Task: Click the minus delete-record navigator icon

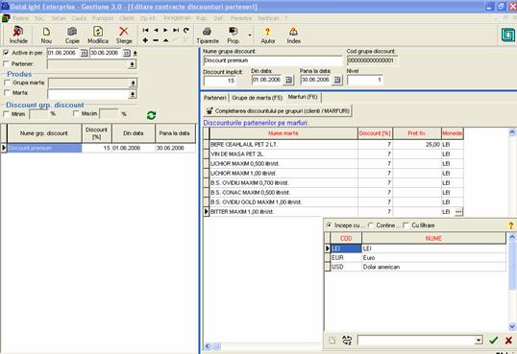Action: 156,40
